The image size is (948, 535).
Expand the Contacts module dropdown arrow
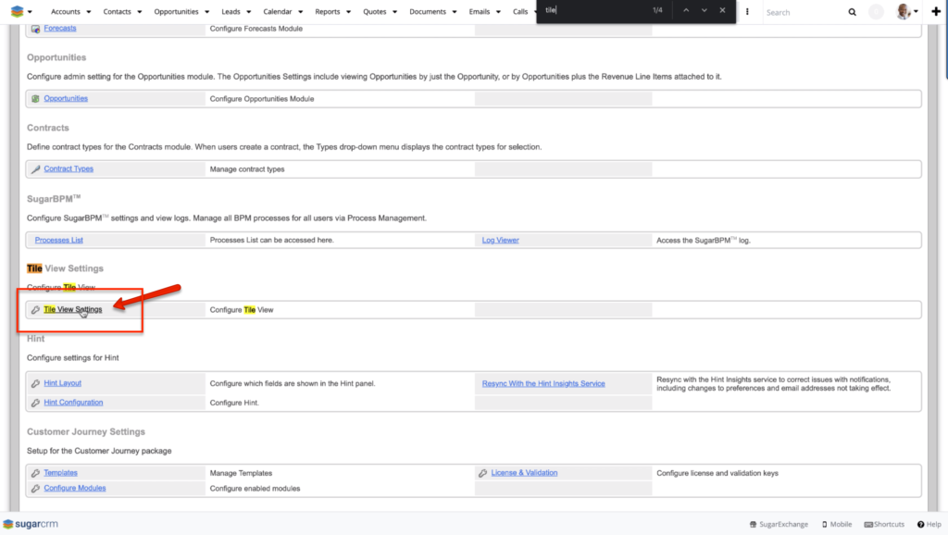(x=139, y=12)
